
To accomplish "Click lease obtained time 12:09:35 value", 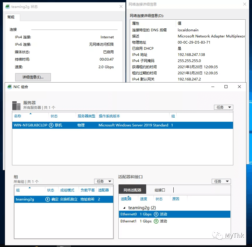I will pyautogui.click(x=198, y=67).
